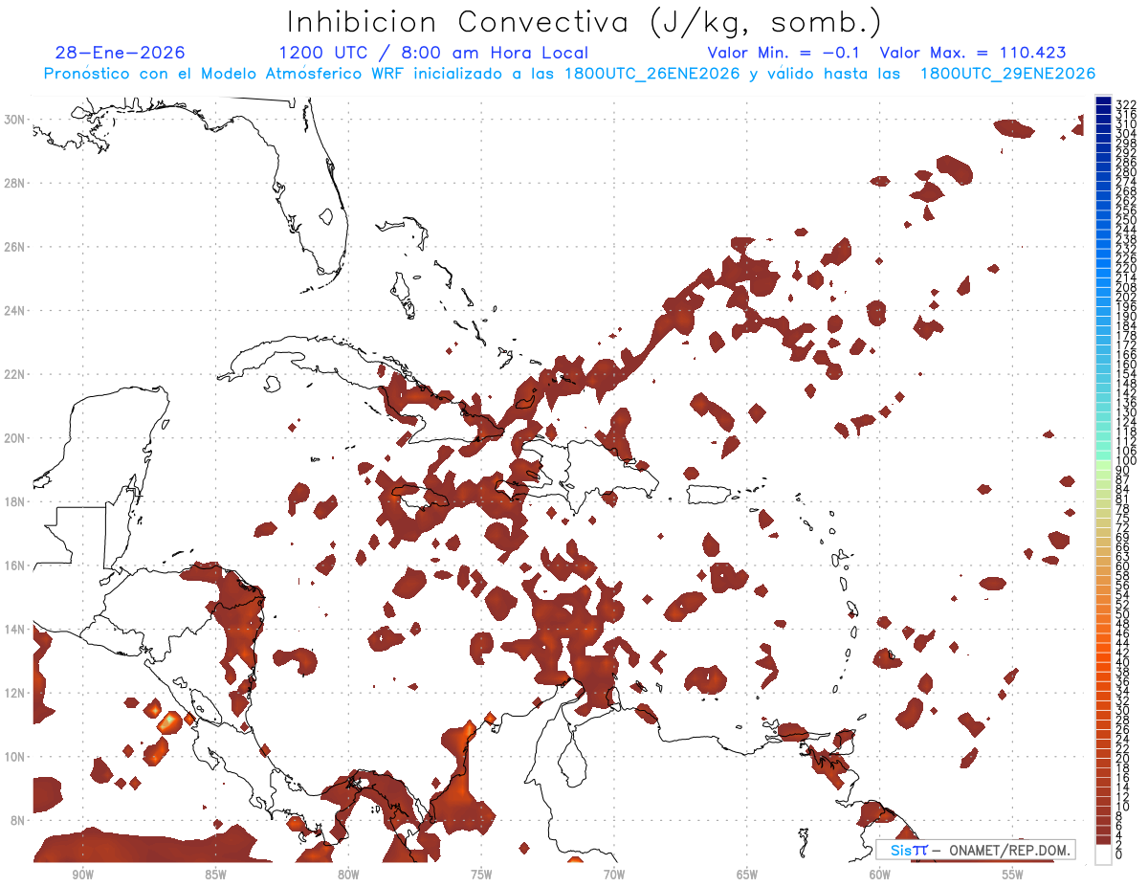Click '1200 UTC / 8:00 am Hora Local'
The height and width of the screenshot is (887, 1148).
[433, 53]
